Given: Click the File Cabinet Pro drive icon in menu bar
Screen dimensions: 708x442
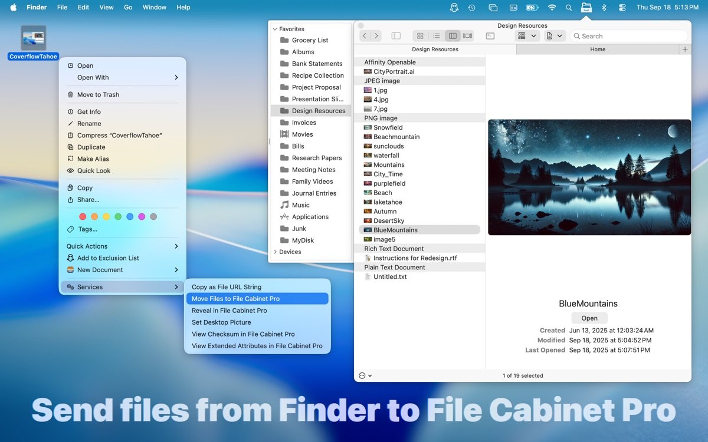Looking at the screenshot, I should pos(586,8).
